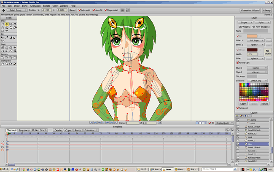Click the No Brush button
The height and width of the screenshot is (172, 274).
tap(268, 52)
